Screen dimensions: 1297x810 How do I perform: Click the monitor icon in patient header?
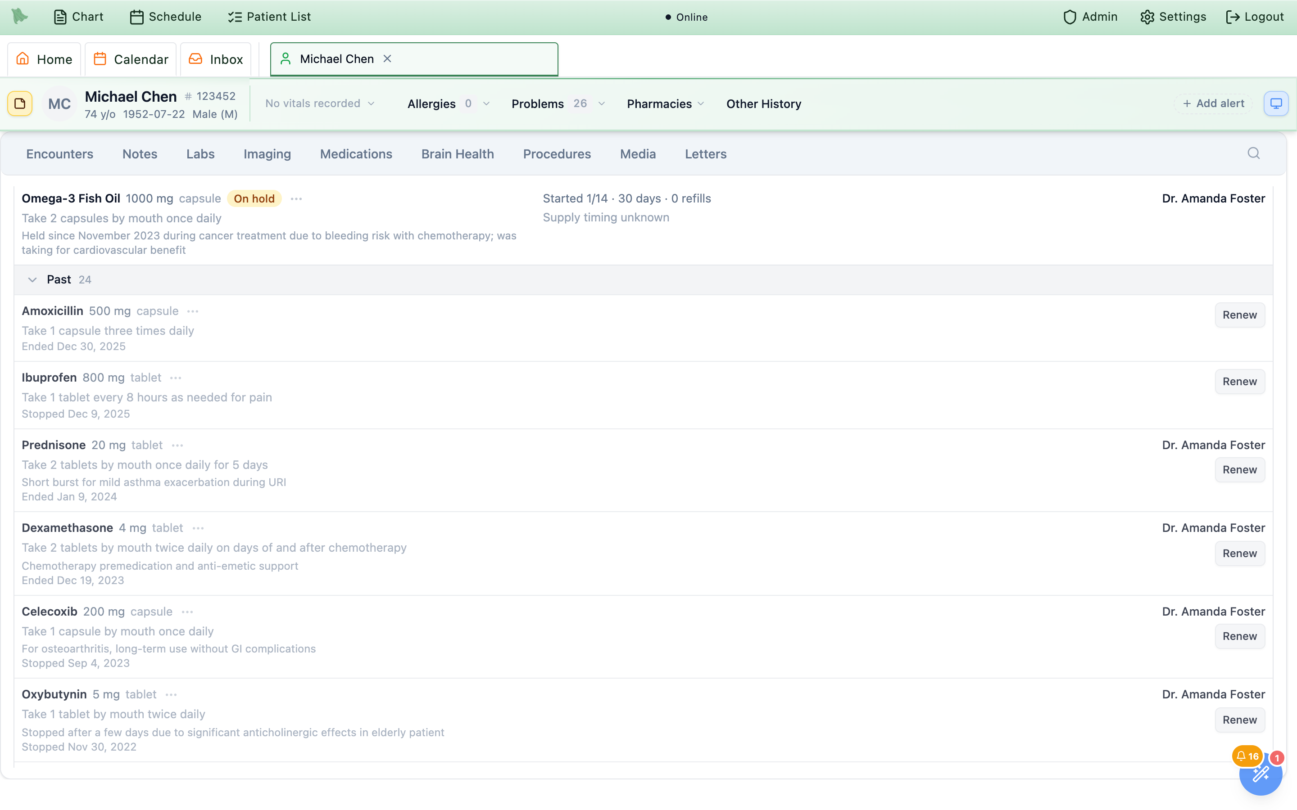click(x=1276, y=103)
